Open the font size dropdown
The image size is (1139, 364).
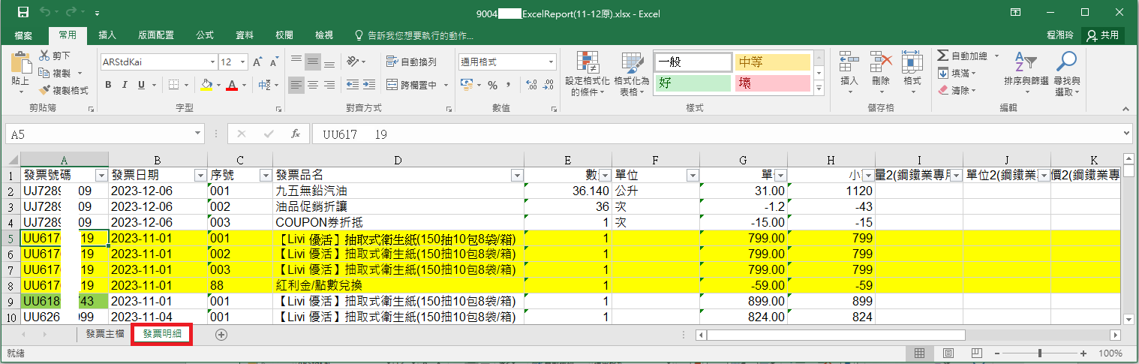[x=244, y=62]
